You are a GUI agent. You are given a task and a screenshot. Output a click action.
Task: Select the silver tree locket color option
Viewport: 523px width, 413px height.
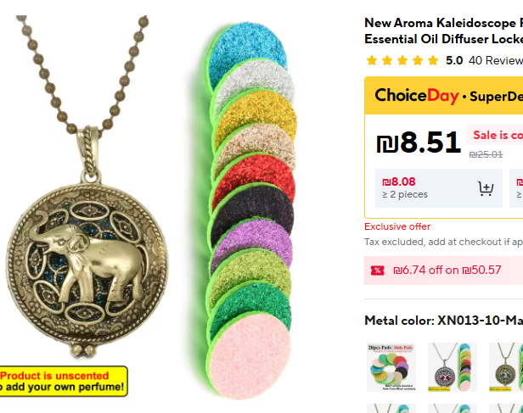tap(453, 367)
